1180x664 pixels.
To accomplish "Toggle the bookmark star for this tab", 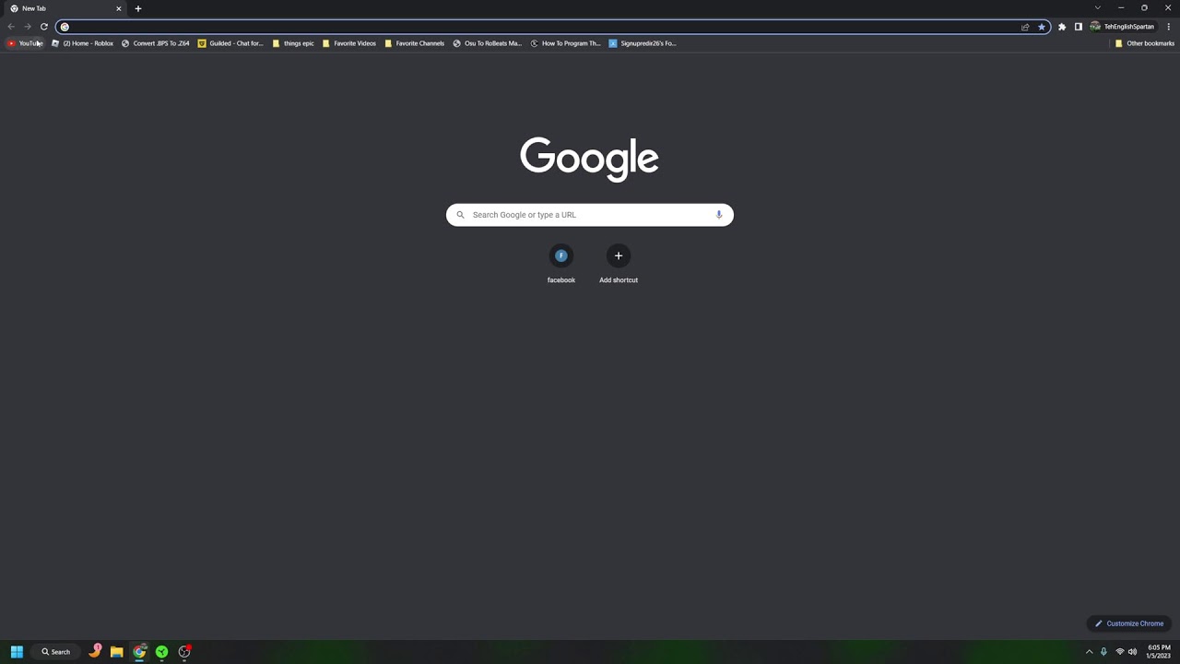I will pyautogui.click(x=1042, y=27).
